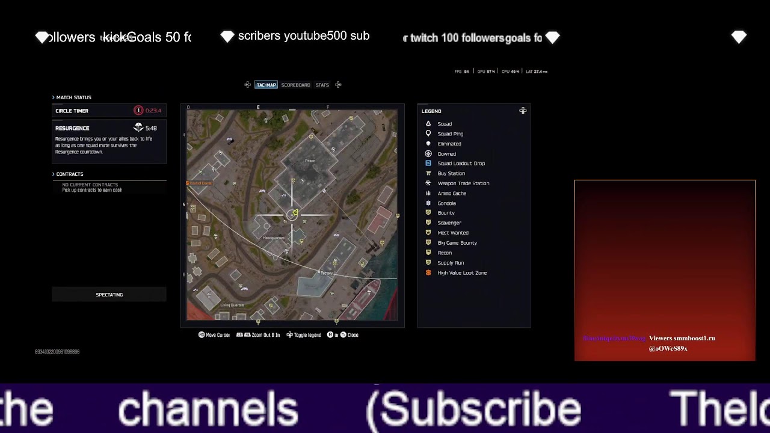The height and width of the screenshot is (433, 770).
Task: Click the 'Viewers smmboost1.ru' overlay text
Action: (682, 339)
